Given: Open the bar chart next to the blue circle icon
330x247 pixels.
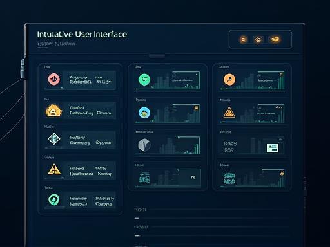Looking at the screenshot, I should click(x=176, y=113).
